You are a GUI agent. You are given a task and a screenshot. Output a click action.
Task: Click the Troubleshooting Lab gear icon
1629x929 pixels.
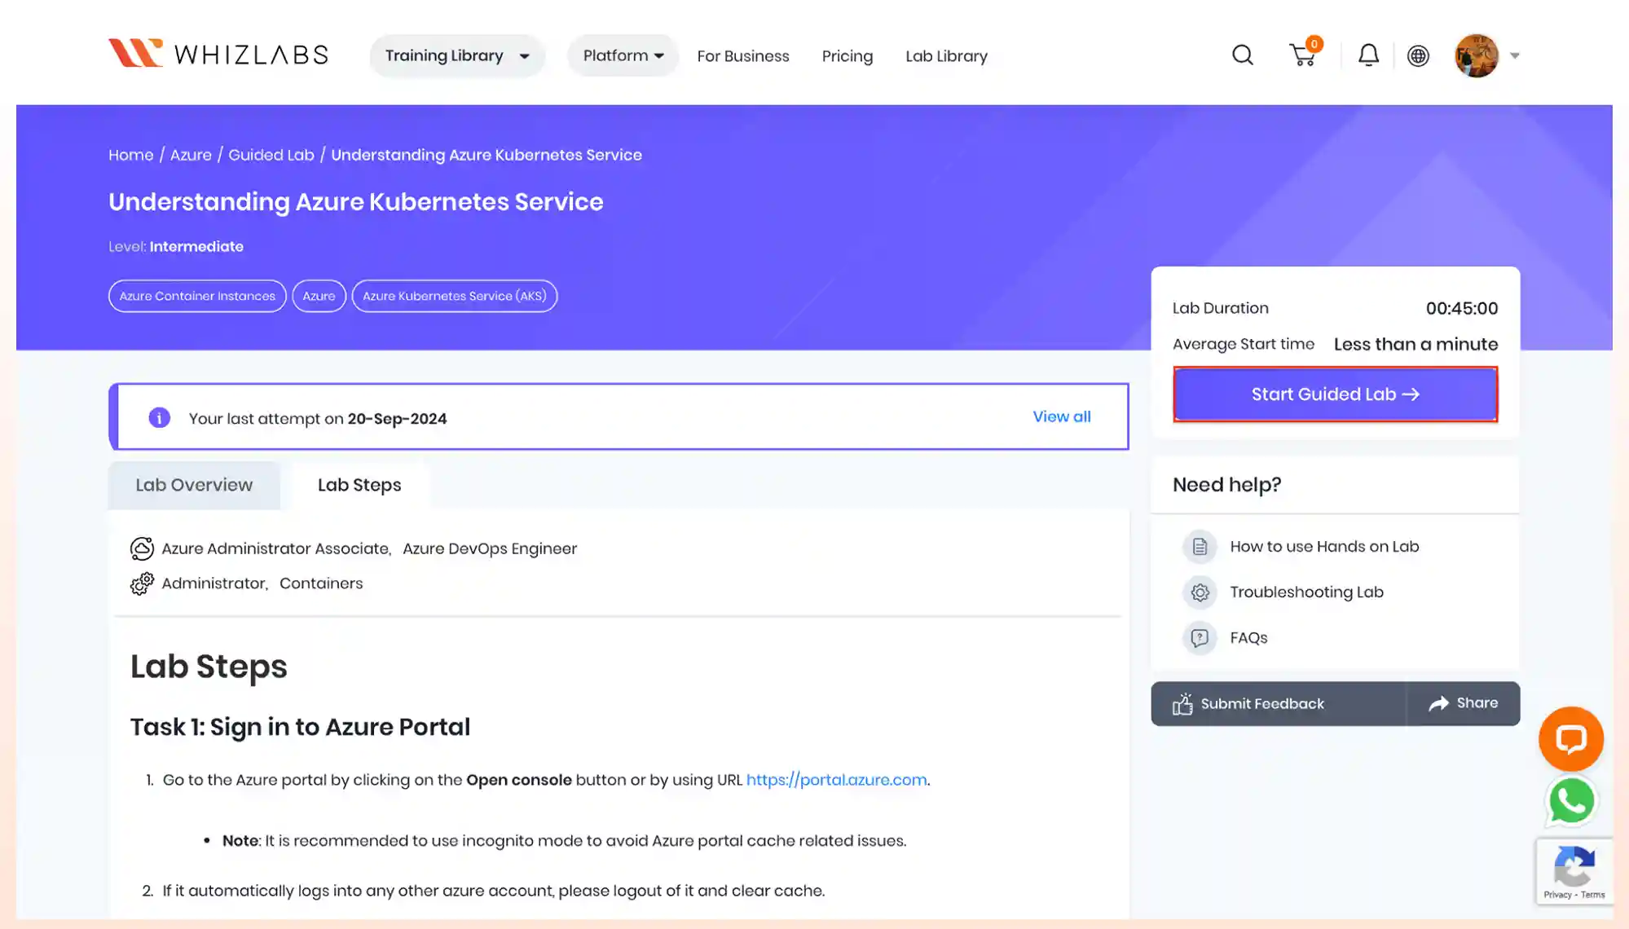(x=1200, y=592)
